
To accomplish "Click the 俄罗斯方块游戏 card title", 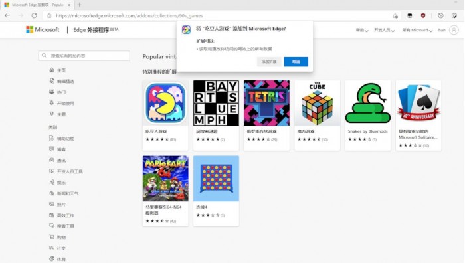I will click(x=262, y=131).
